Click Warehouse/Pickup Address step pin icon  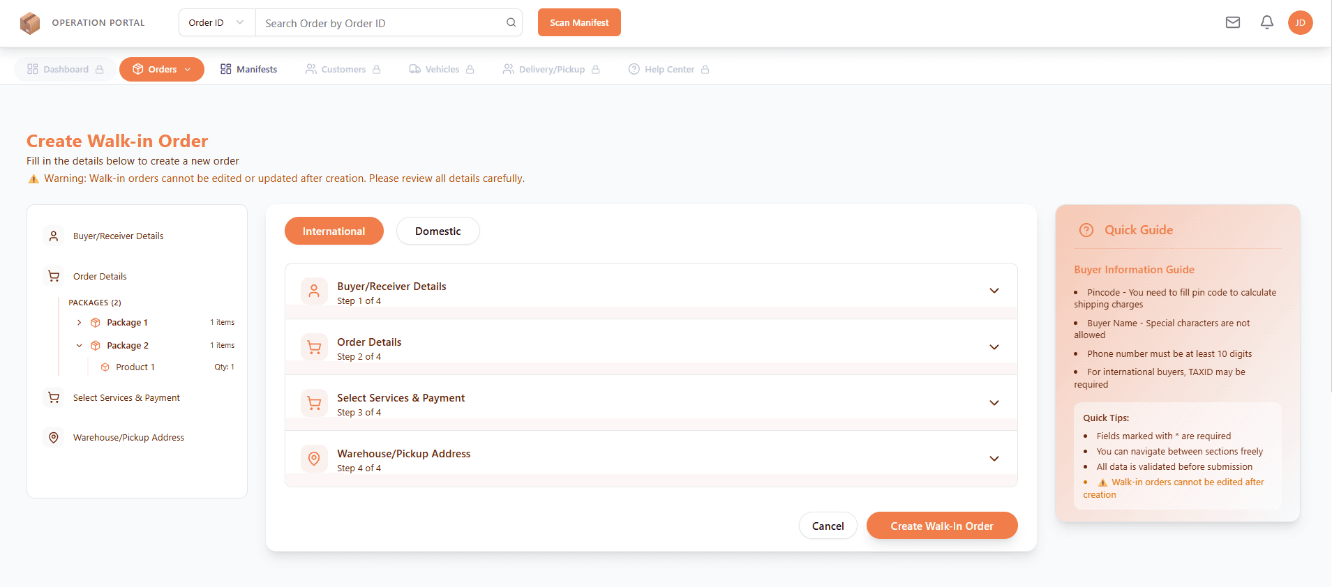314,459
